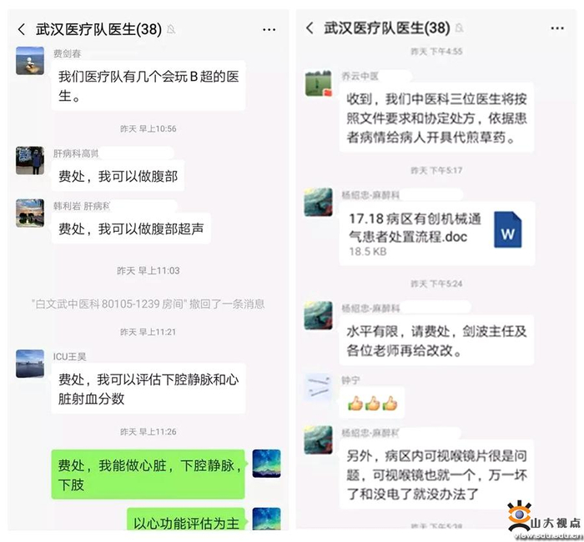Viewport: 584px width, 542px height.
Task: Open the 17.18病区有创机械通气患者处置流程.doc attachment
Action: [x=437, y=233]
